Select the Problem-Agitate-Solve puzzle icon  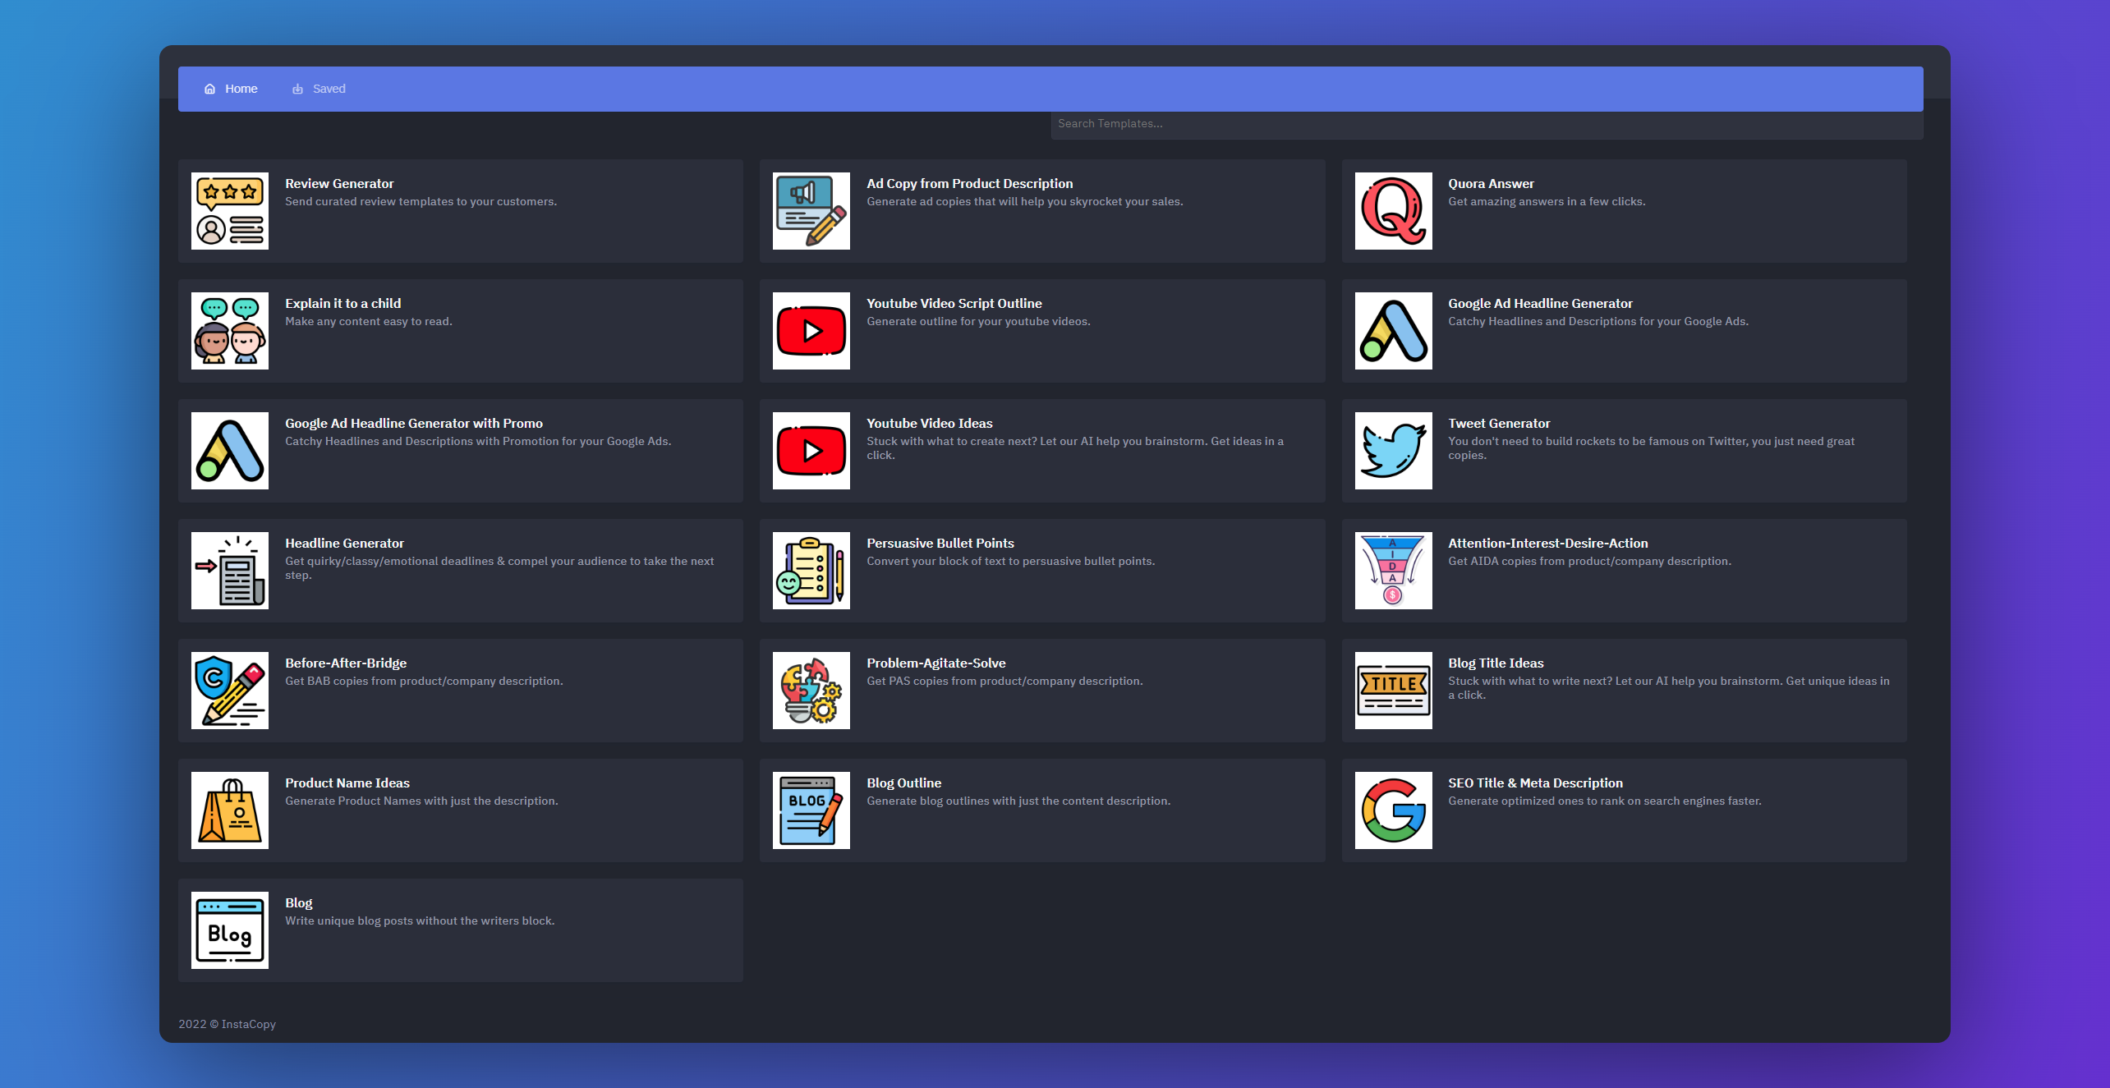coord(811,690)
